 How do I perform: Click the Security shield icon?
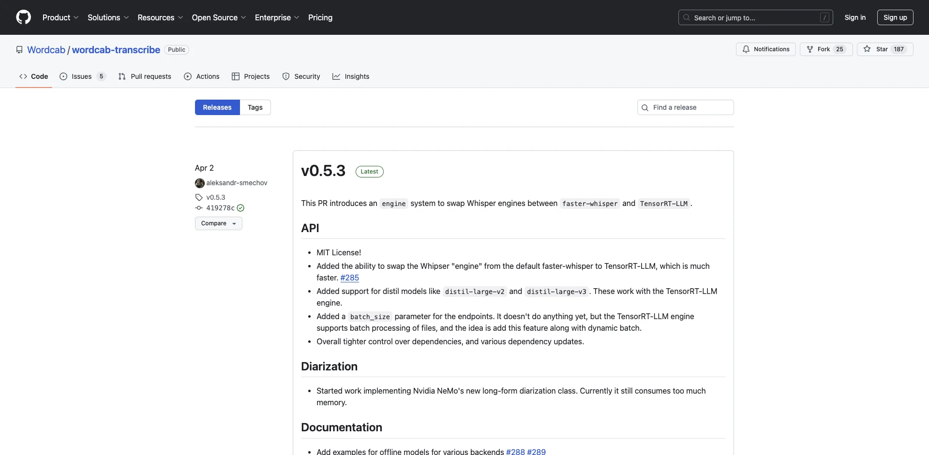pos(286,76)
